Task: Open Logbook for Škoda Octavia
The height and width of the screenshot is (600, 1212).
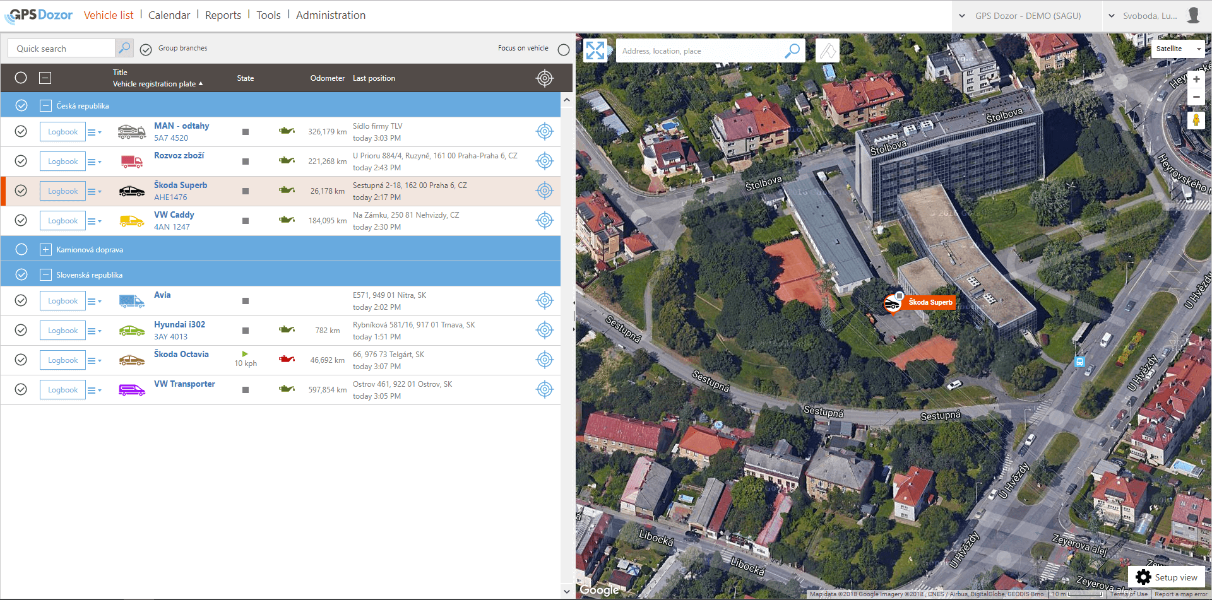Action: [x=62, y=360]
